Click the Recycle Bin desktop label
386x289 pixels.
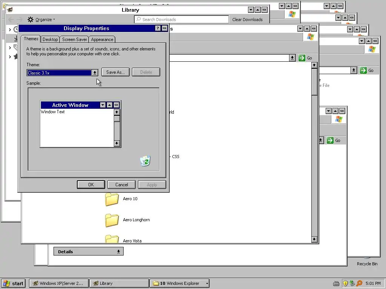click(x=367, y=264)
